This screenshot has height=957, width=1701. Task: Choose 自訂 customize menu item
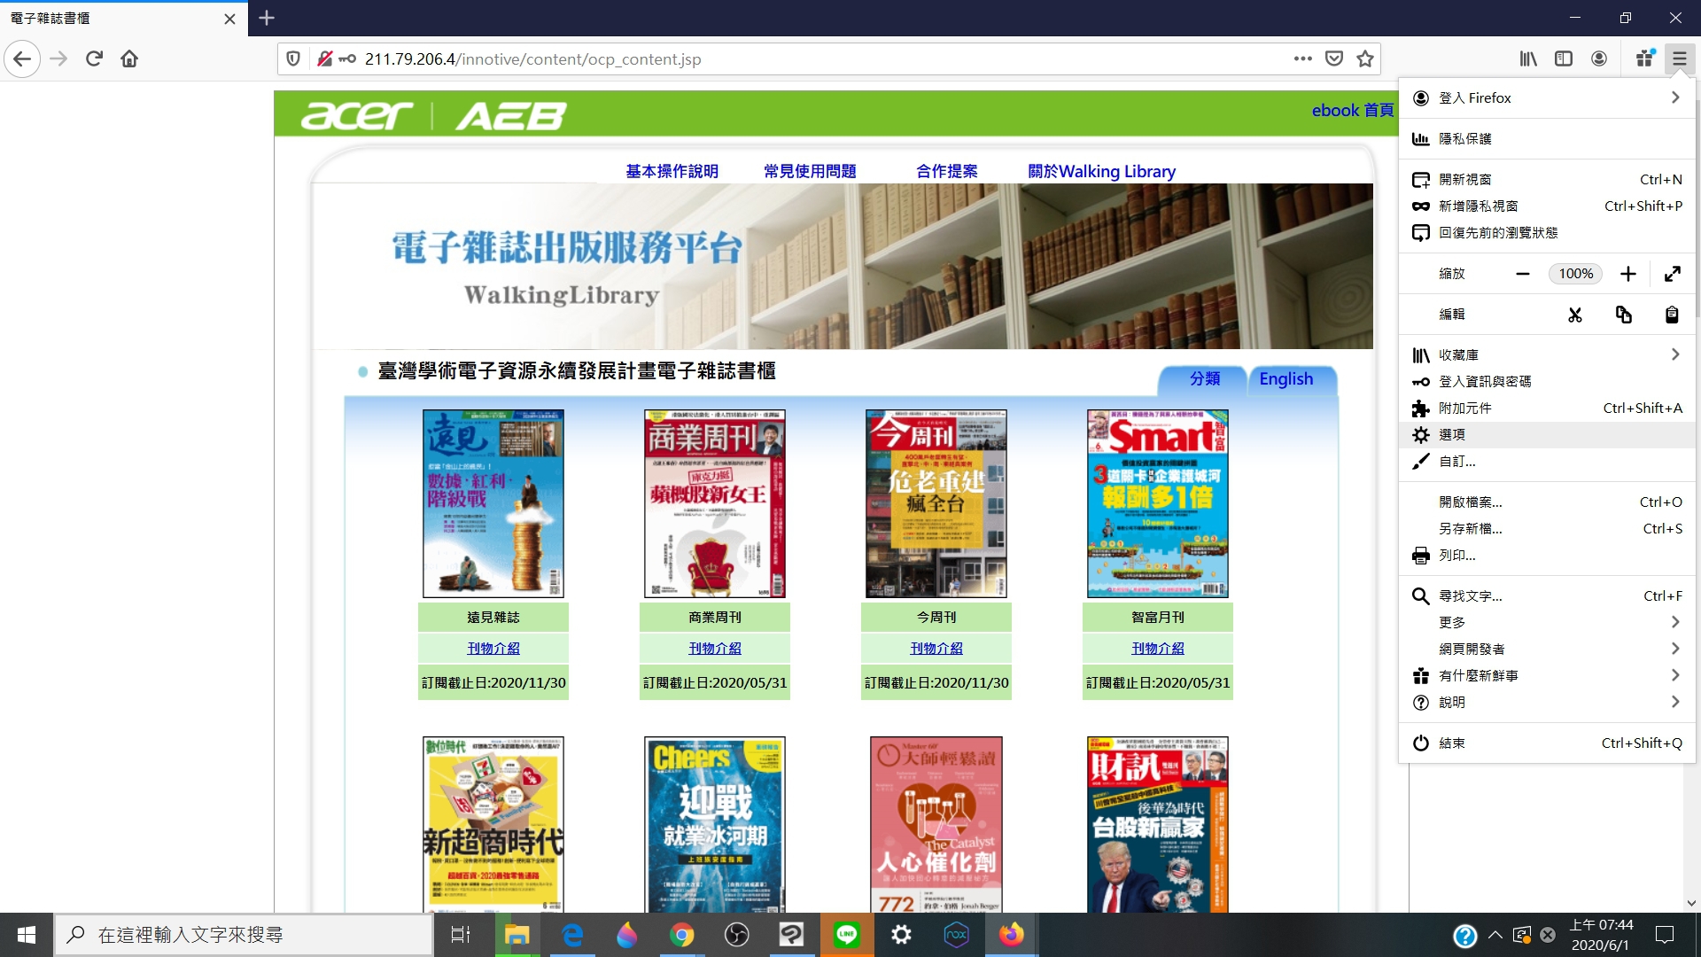click(1547, 462)
